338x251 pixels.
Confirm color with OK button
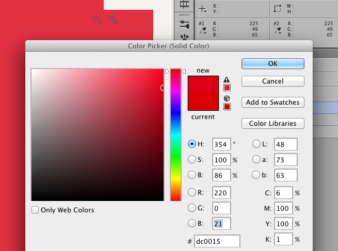tap(273, 64)
